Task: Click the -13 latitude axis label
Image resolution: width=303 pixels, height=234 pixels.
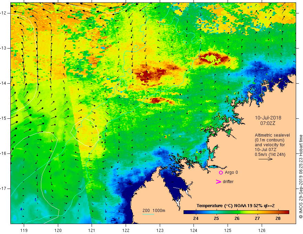Action: [x=3, y=48]
